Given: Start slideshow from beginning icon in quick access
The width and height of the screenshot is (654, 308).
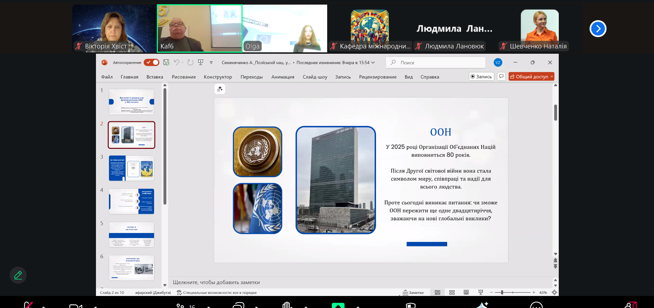Looking at the screenshot, I should 201,63.
